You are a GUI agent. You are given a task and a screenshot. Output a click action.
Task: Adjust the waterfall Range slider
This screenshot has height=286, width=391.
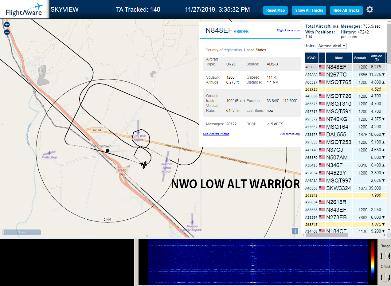(x=385, y=256)
